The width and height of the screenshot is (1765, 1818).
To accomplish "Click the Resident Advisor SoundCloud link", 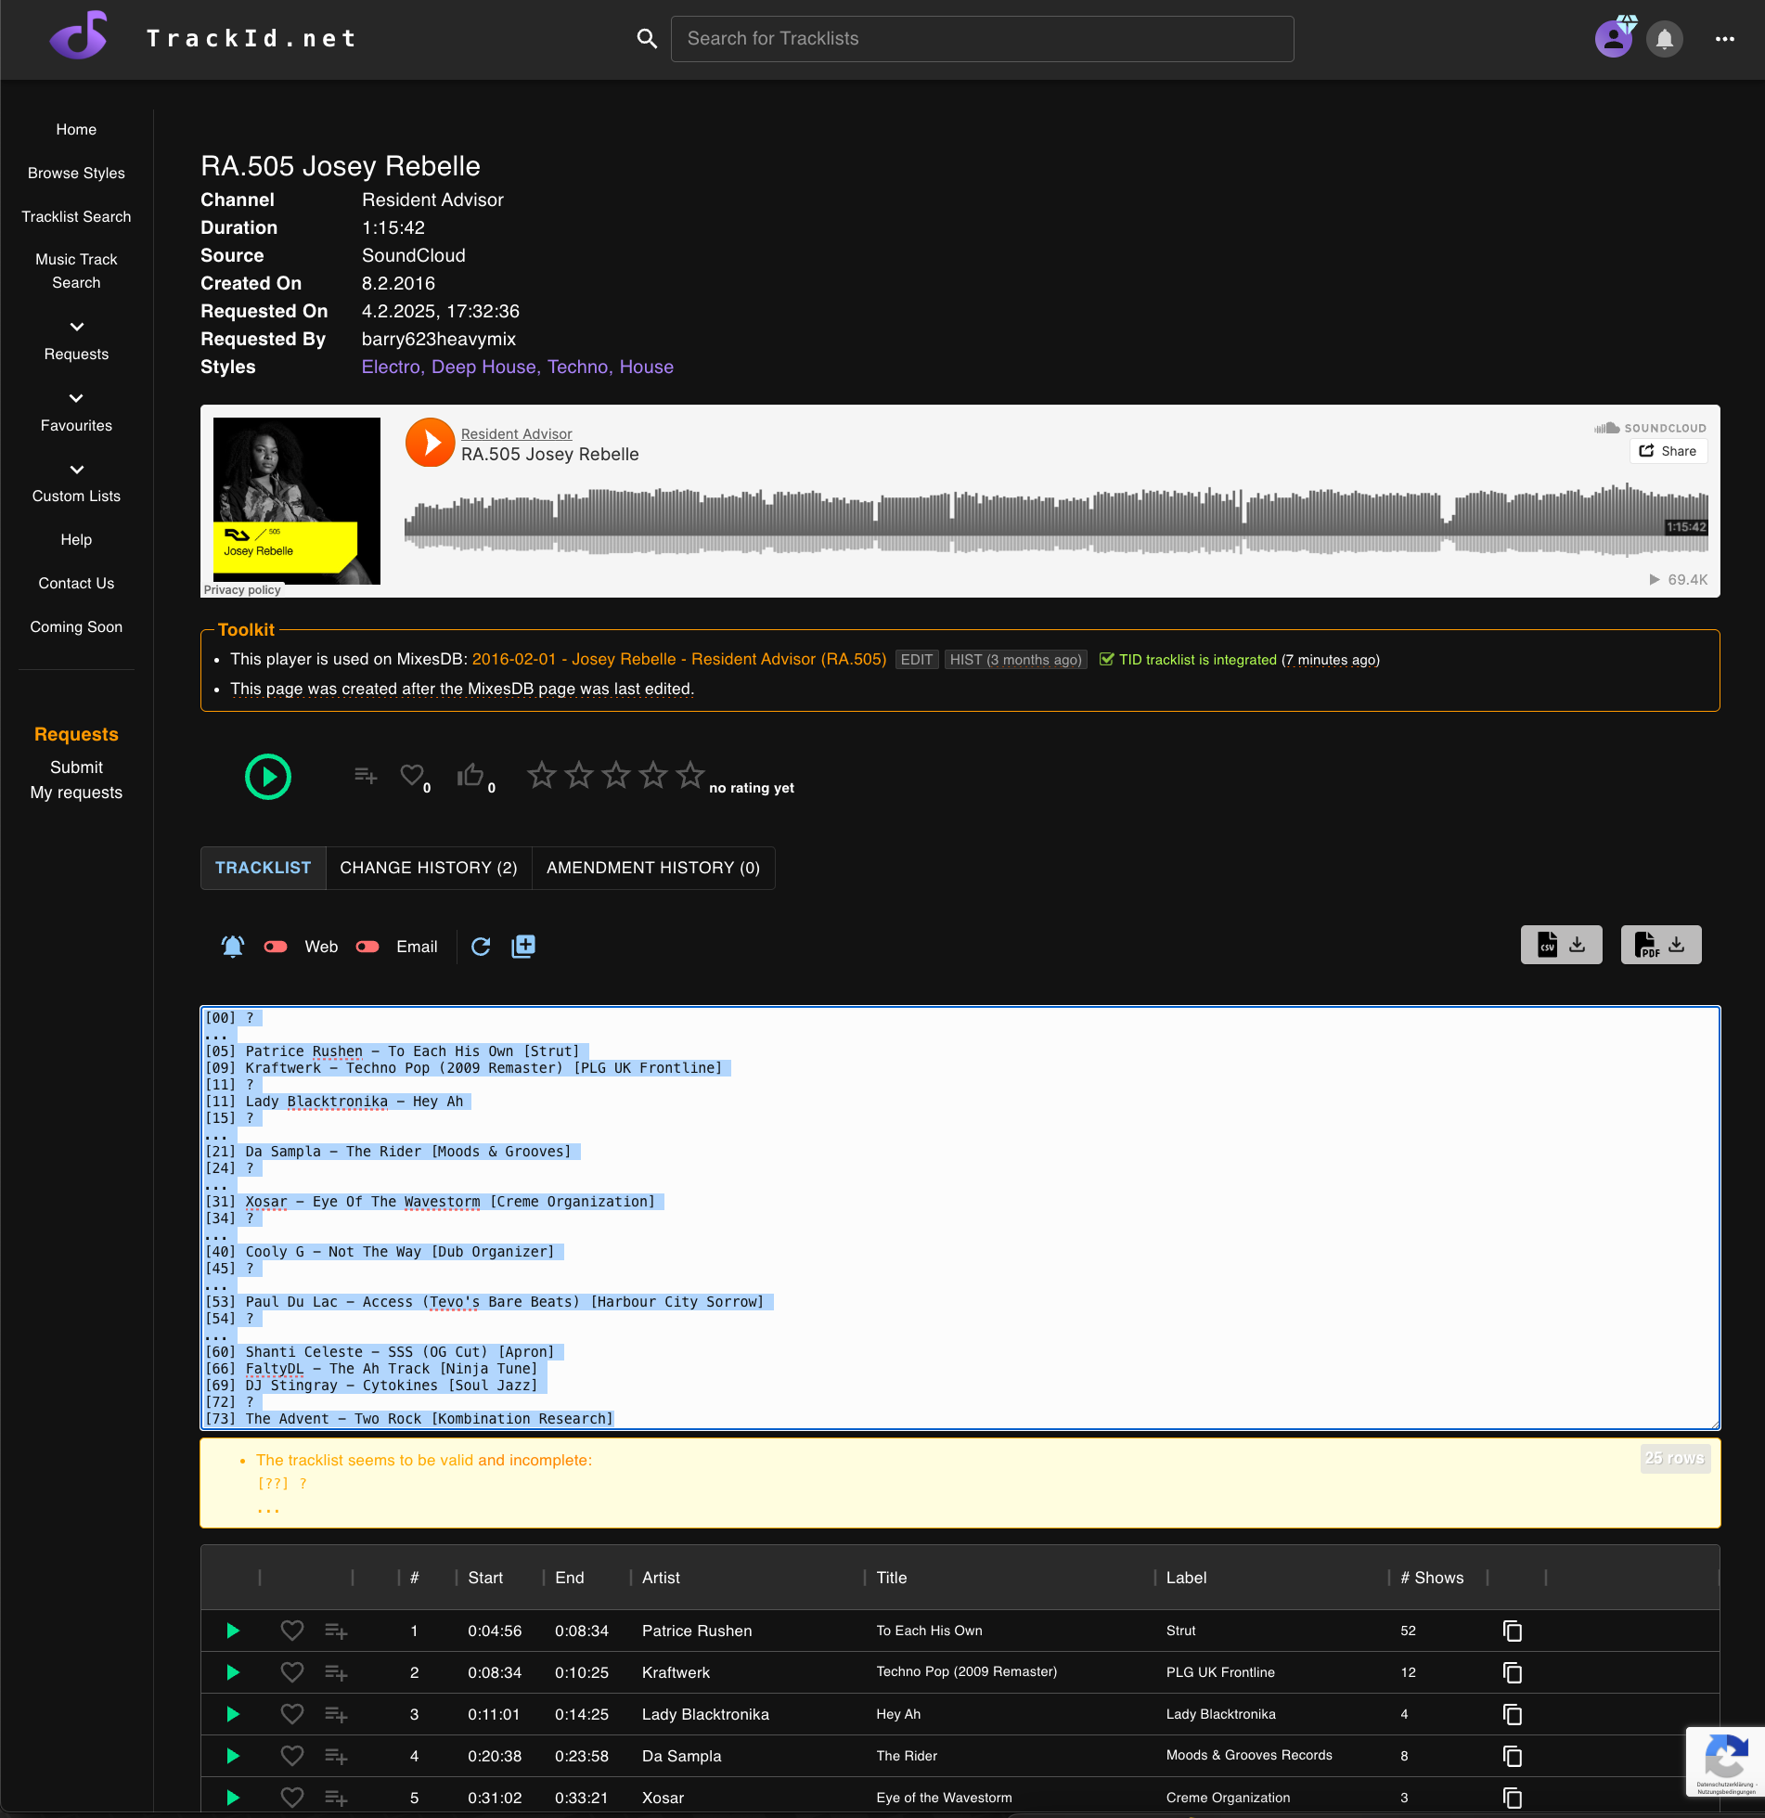I will [516, 433].
